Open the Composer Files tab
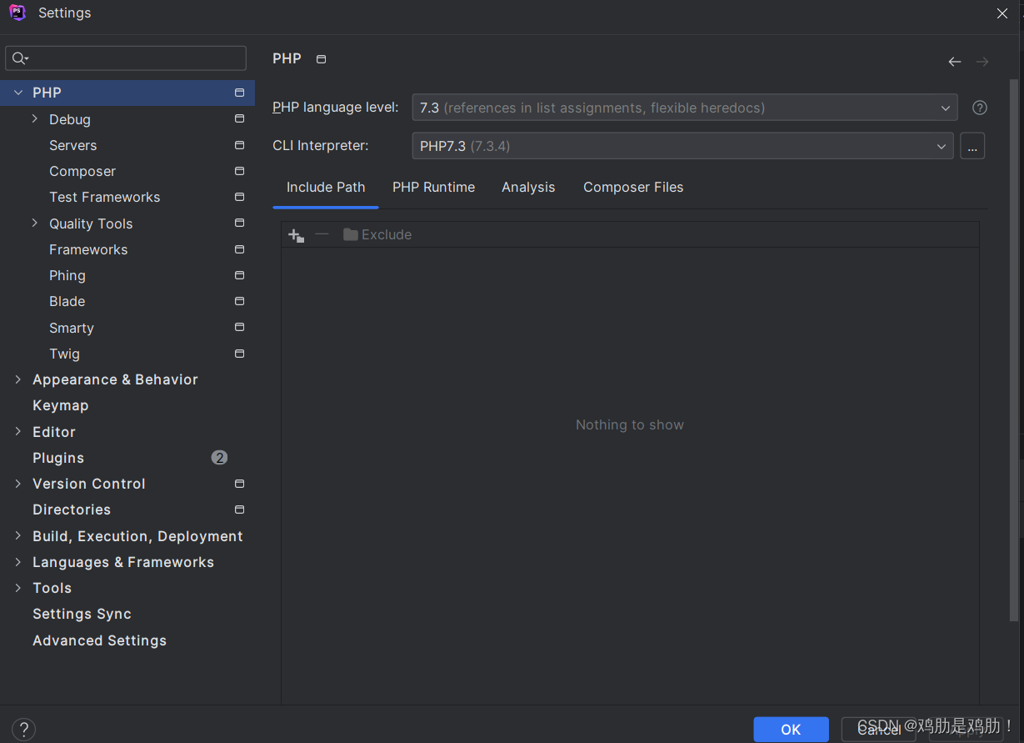This screenshot has height=743, width=1024. (633, 187)
